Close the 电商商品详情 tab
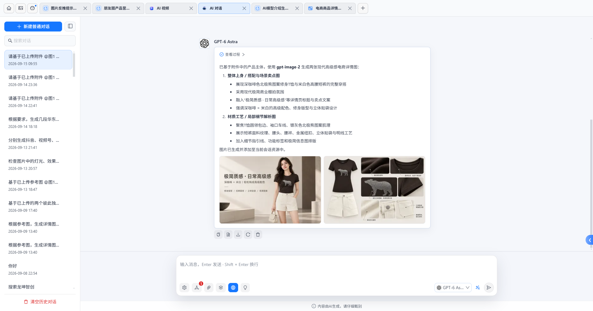Screen dimensions: 593x311 (x=350, y=8)
